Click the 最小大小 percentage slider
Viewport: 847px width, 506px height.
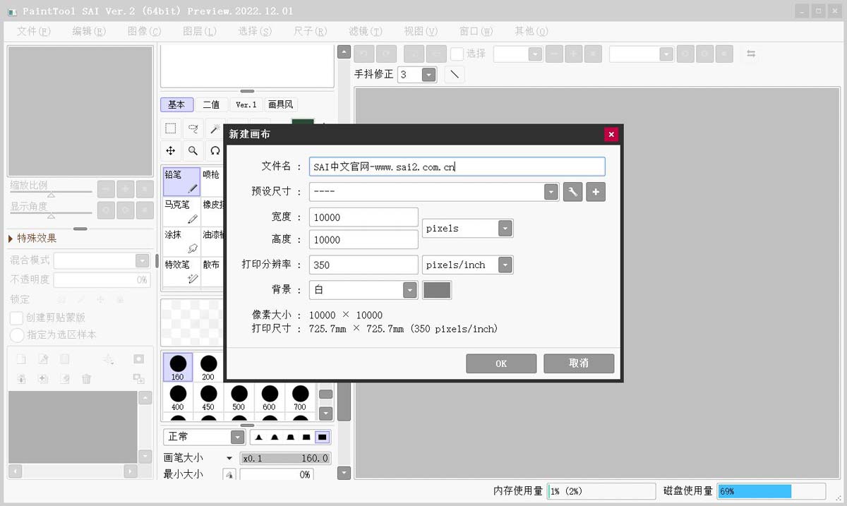click(277, 475)
